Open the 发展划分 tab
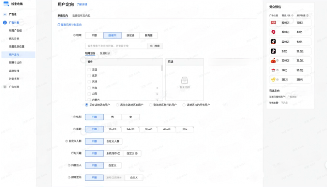The height and width of the screenshot is (187, 327). [105, 53]
